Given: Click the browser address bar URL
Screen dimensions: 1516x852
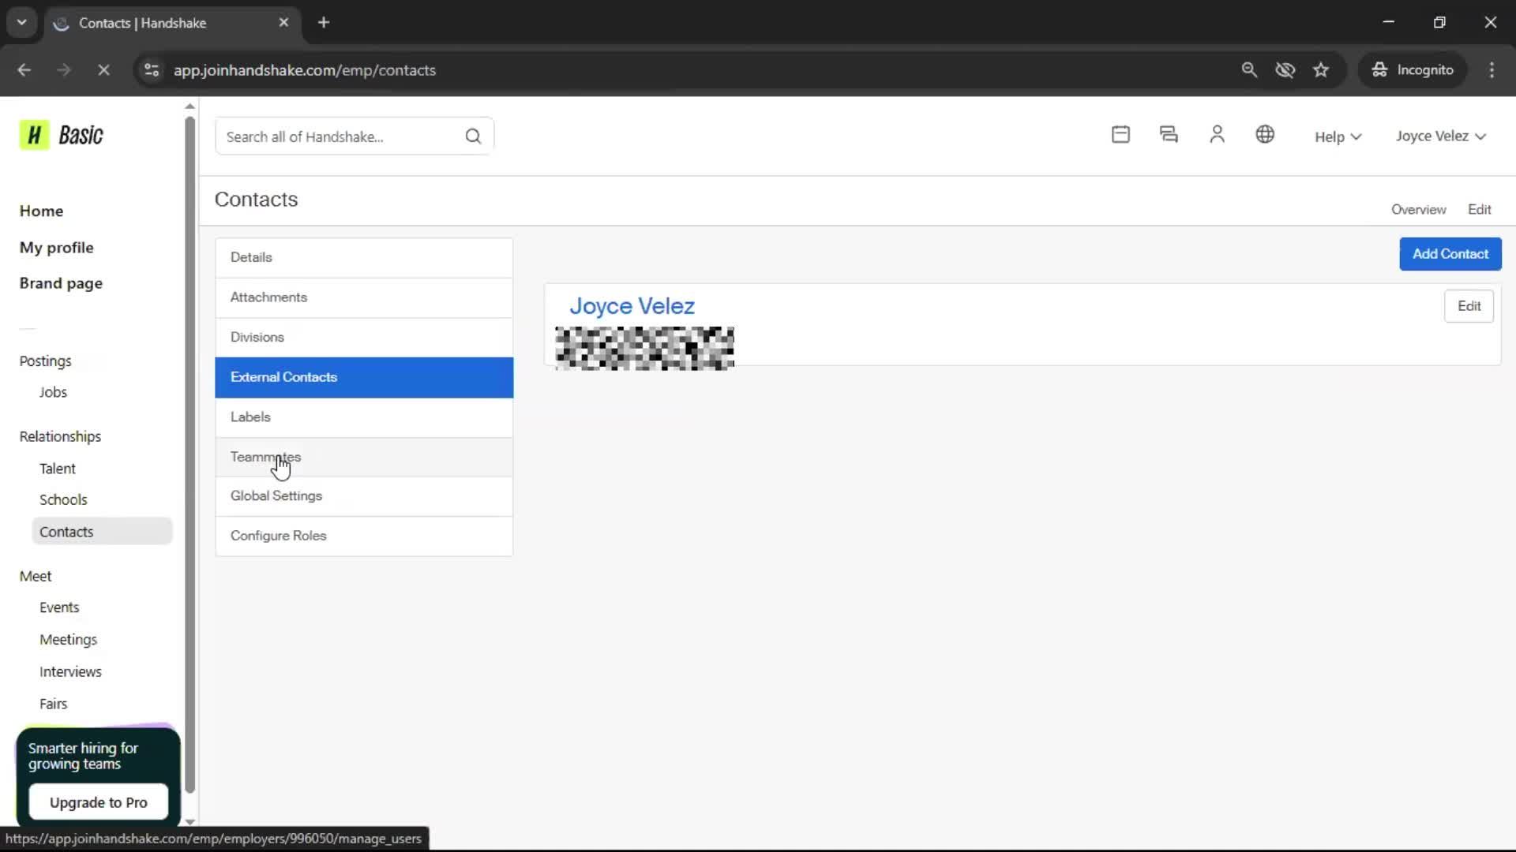Looking at the screenshot, I should pos(305,70).
